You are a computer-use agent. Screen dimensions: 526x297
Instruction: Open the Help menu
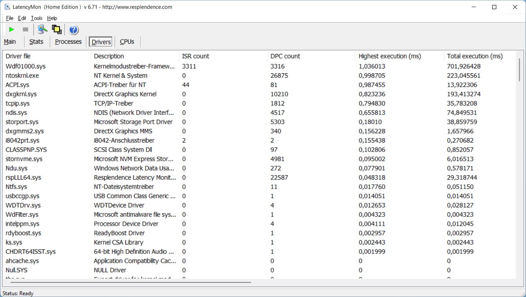point(52,18)
